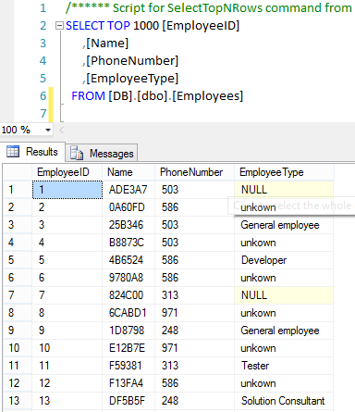
Task: Select the Name column header
Action: click(129, 172)
